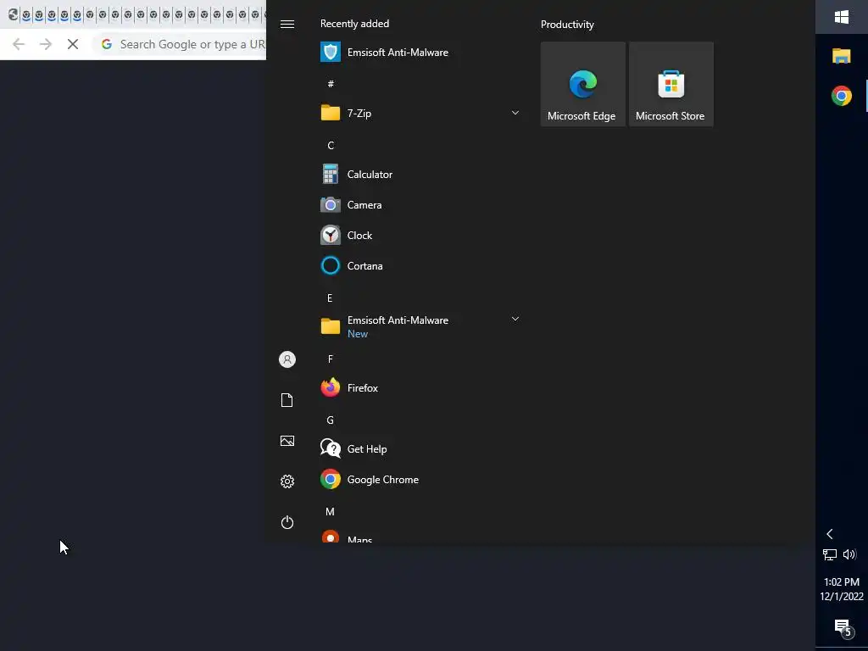
Task: Select the first Chrome tab
Action: click(14, 14)
